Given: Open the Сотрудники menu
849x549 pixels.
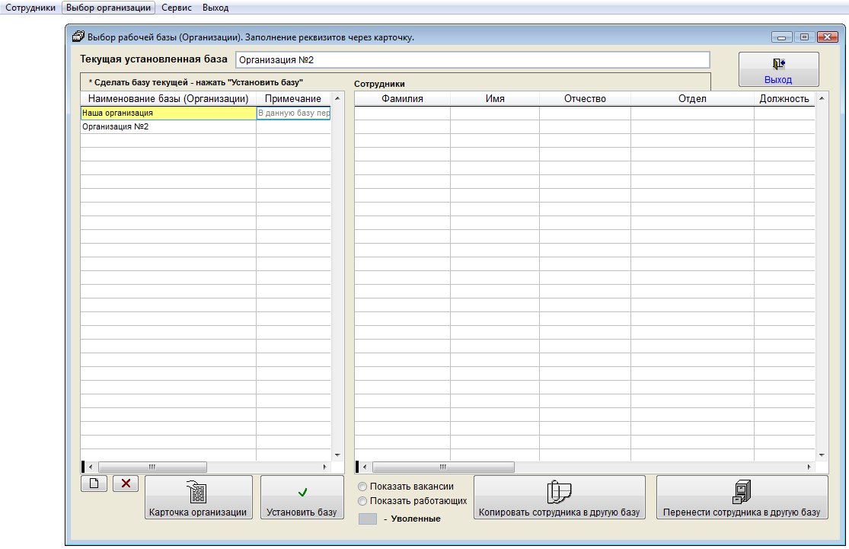Looking at the screenshot, I should click(x=30, y=8).
